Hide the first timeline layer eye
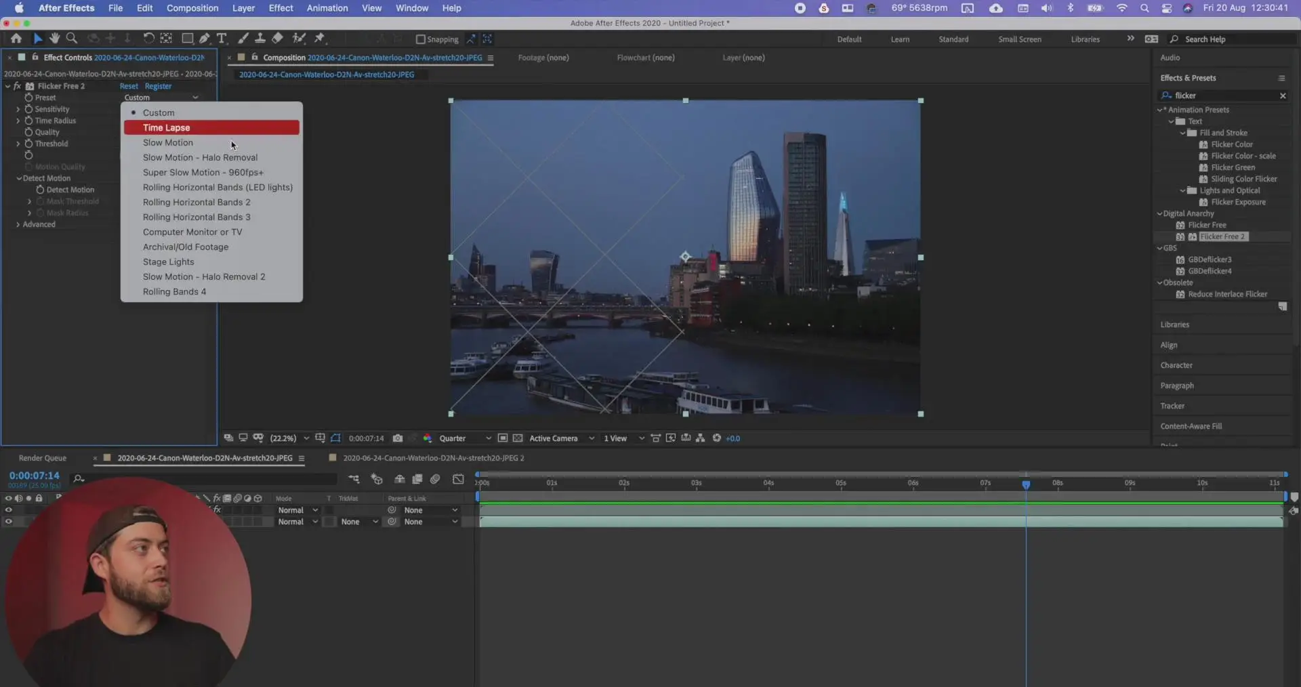 point(9,510)
